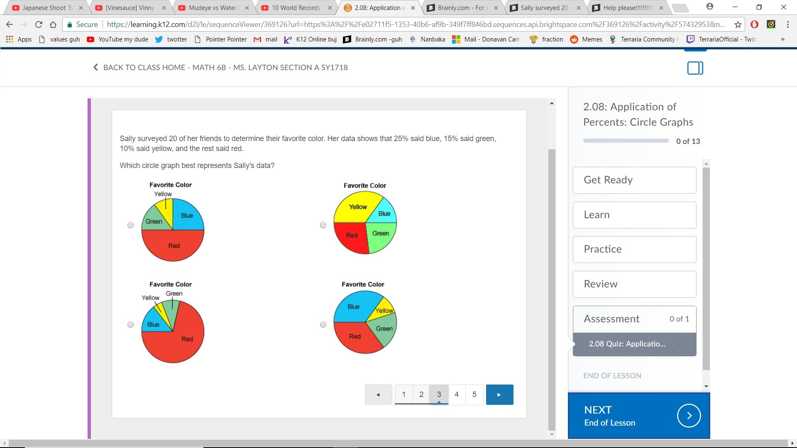The height and width of the screenshot is (448, 797).
Task: Click Back to Class Home link
Action: [220, 68]
